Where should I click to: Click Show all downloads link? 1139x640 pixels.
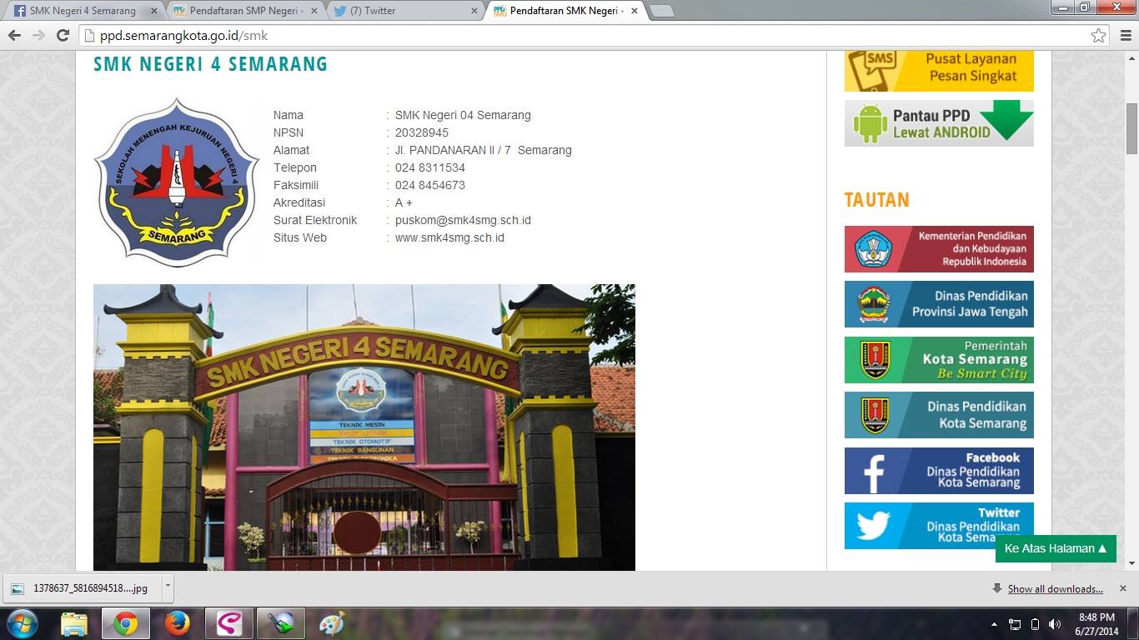[x=1056, y=589]
